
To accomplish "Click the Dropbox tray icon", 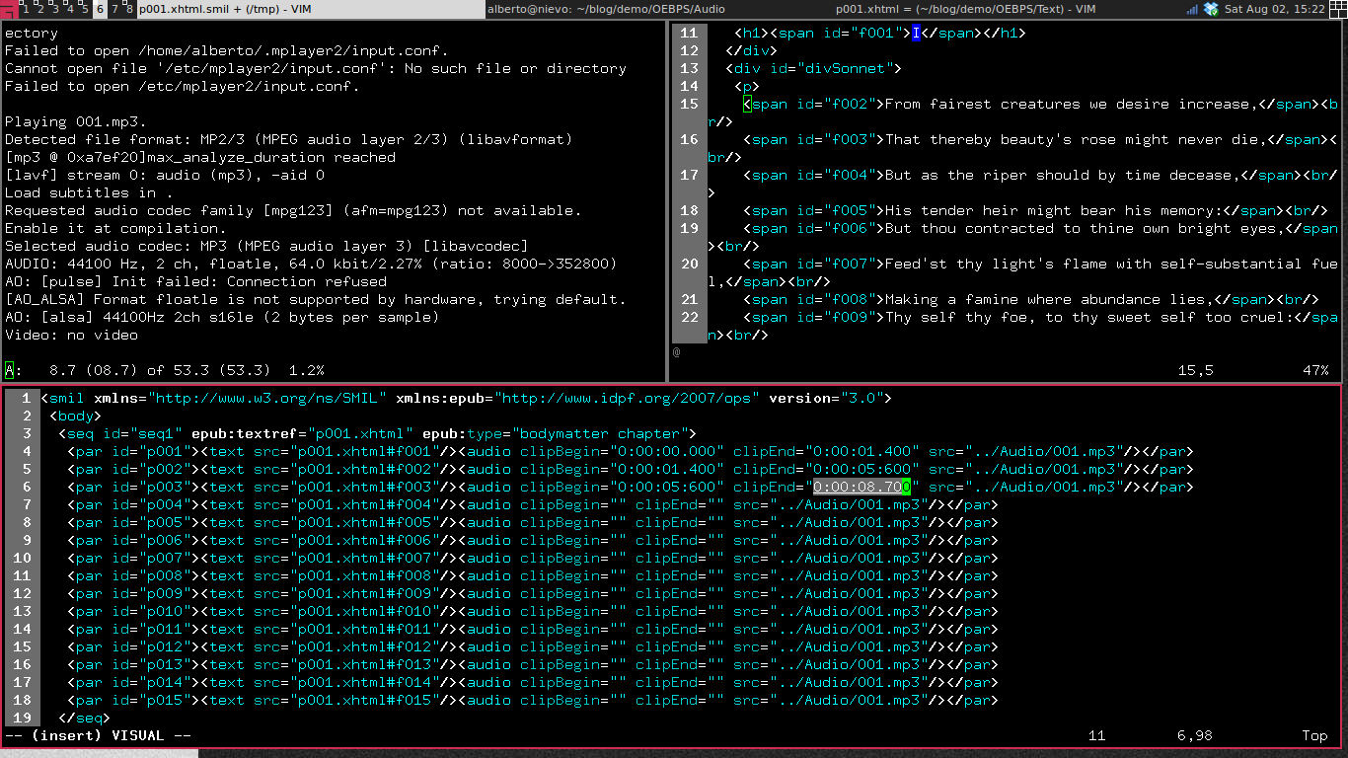I will click(x=1212, y=9).
